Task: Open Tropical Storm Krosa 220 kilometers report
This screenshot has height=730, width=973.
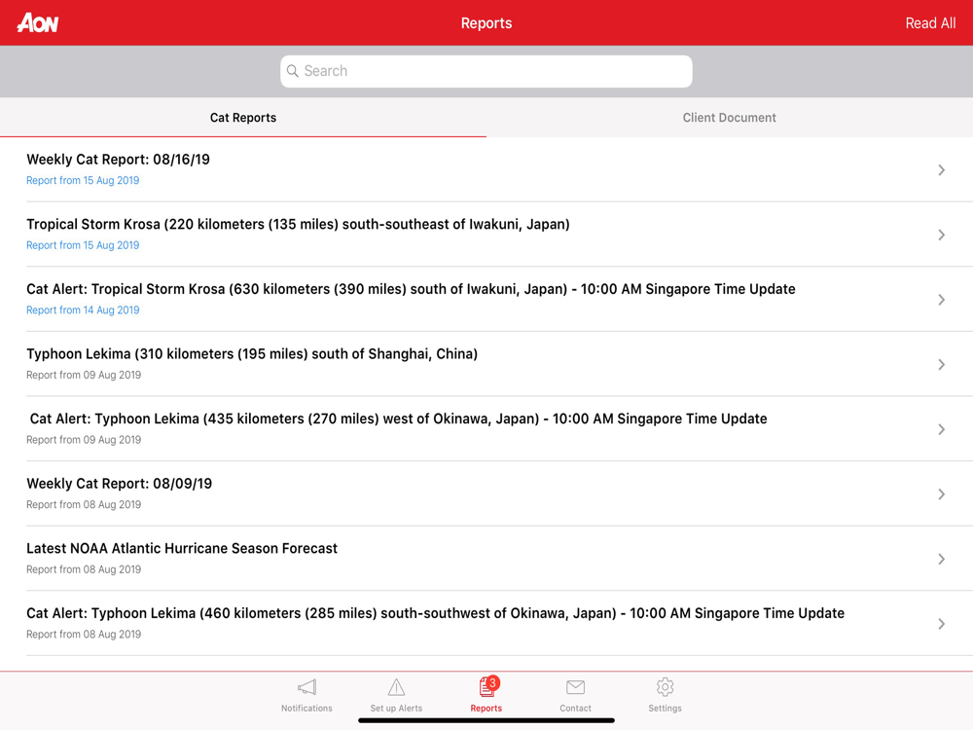Action: coord(486,234)
